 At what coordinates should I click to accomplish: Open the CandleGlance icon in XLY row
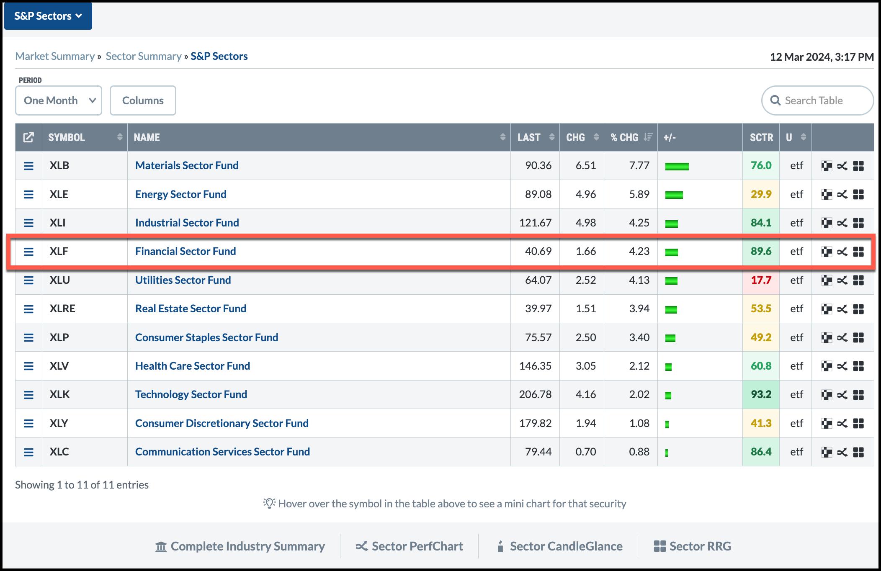pos(826,424)
